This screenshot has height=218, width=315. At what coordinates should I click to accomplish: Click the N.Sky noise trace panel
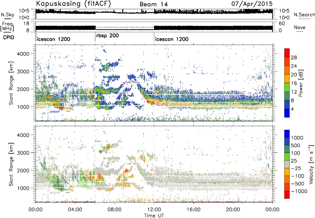click(154, 14)
